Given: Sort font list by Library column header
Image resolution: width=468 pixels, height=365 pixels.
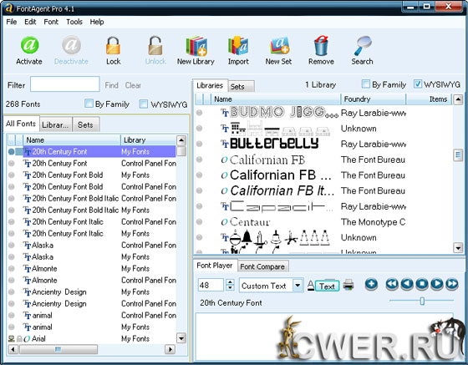Looking at the screenshot, I should (x=148, y=139).
